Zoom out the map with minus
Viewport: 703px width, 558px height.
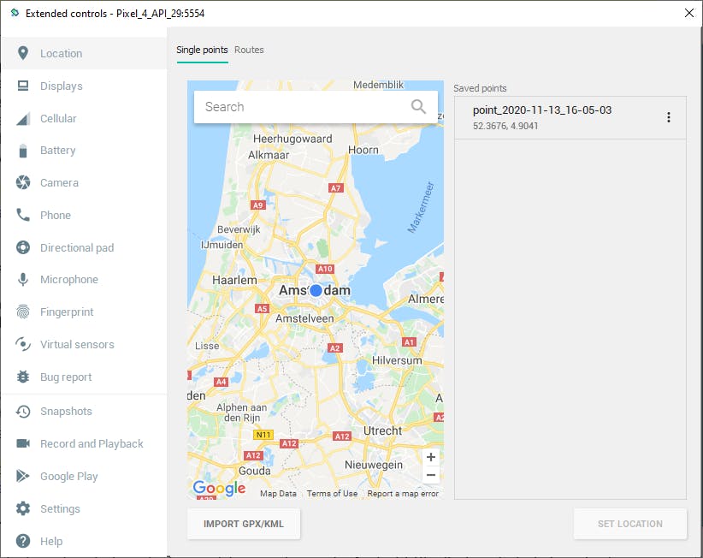pos(431,475)
